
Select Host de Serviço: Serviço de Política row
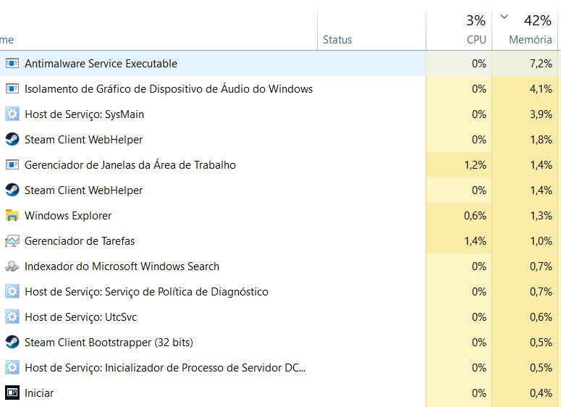279,292
